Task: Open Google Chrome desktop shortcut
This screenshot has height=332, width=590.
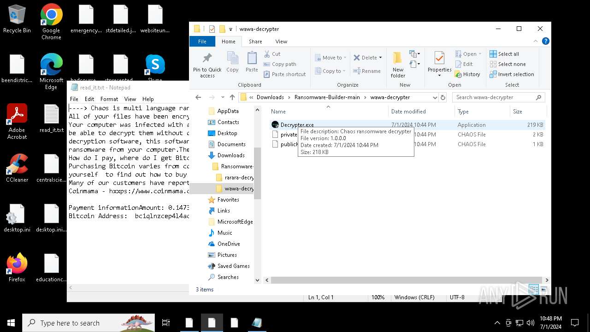Action: [x=51, y=22]
